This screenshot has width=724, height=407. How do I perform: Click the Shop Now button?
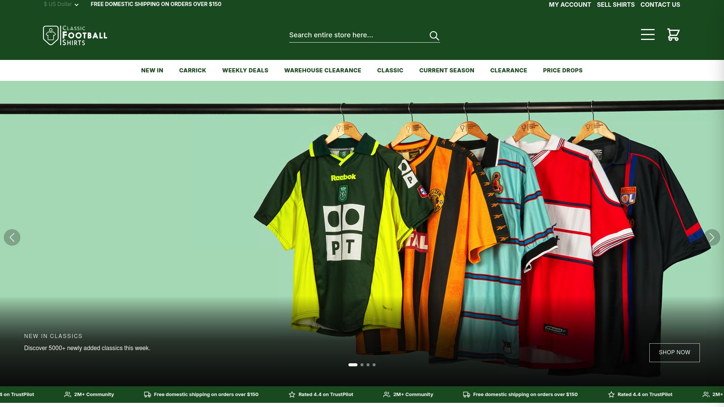pyautogui.click(x=674, y=352)
